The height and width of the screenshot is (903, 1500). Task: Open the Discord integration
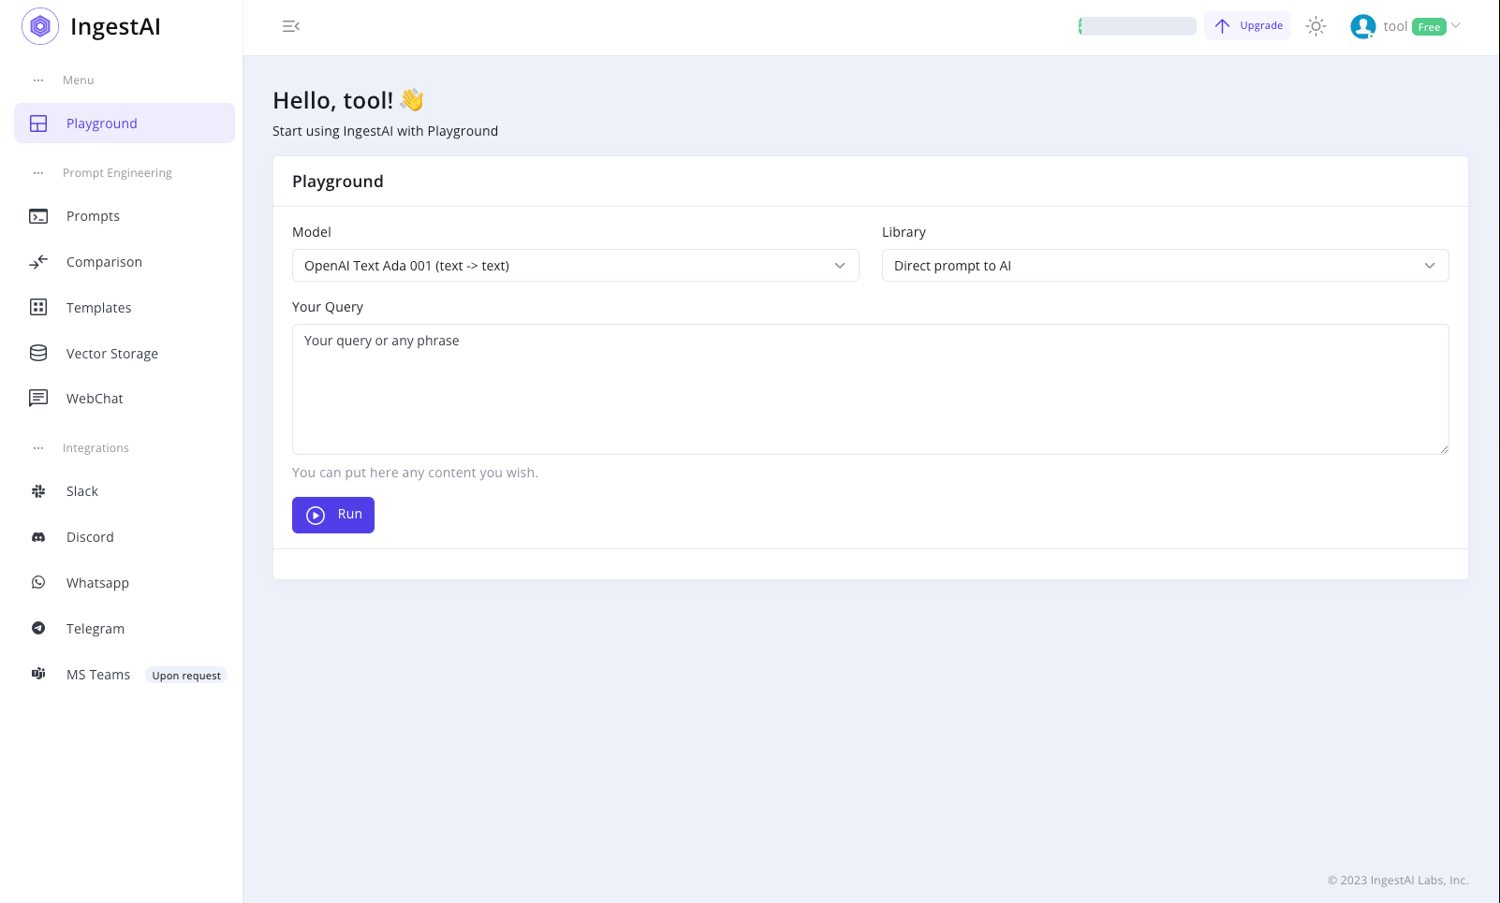click(x=125, y=537)
